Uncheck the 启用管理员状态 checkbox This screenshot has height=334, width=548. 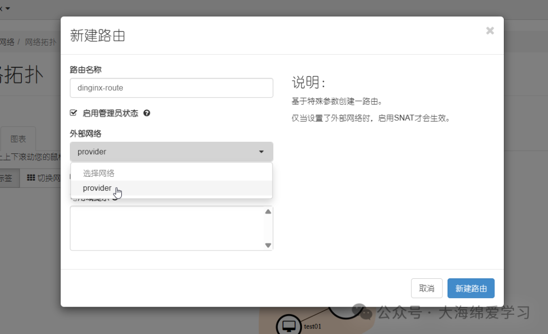[x=74, y=113]
